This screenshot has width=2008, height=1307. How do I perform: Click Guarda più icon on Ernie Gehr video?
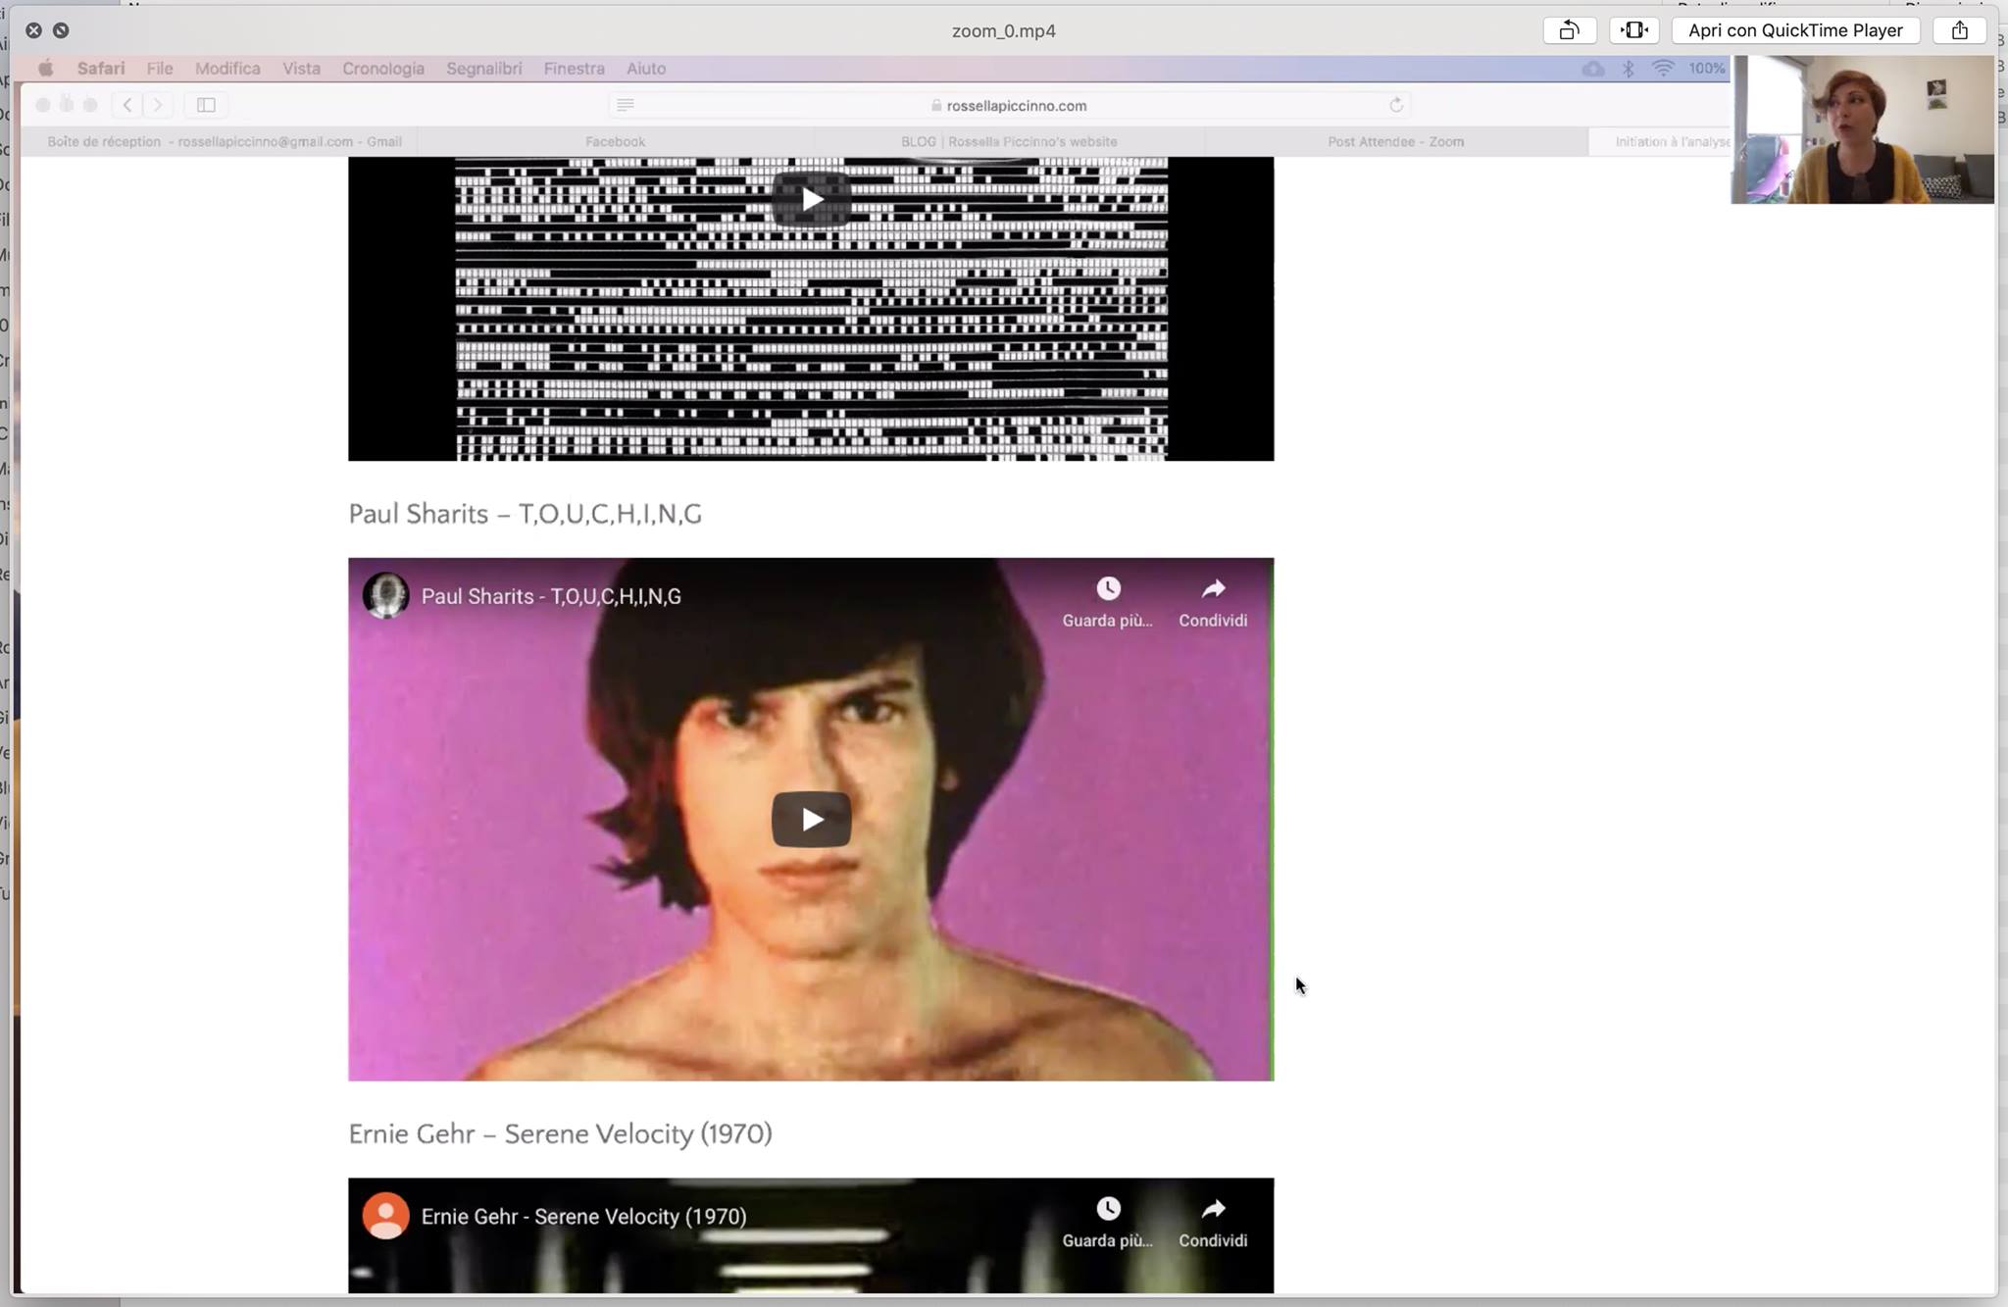tap(1108, 1209)
